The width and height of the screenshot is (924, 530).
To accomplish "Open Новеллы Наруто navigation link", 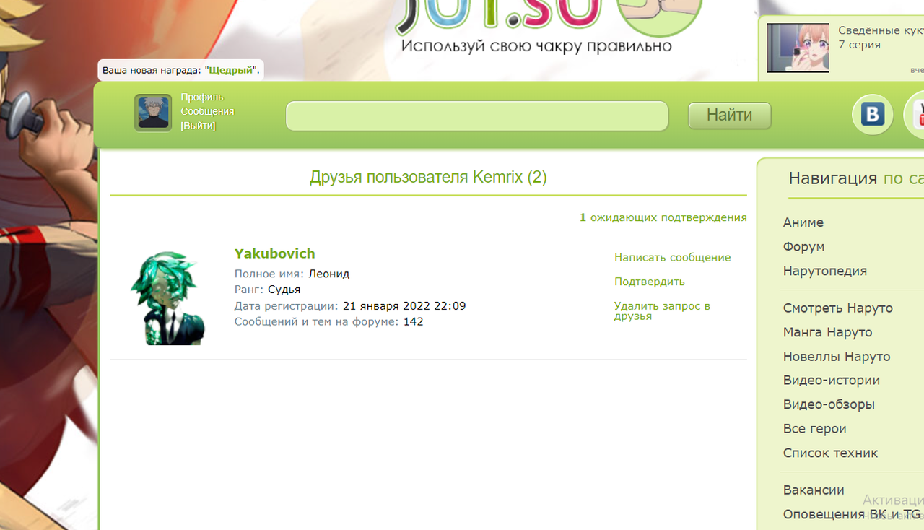I will [x=837, y=357].
